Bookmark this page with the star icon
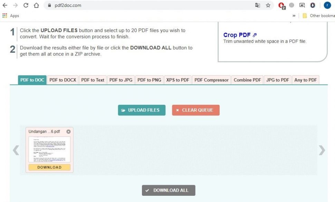This screenshot has height=202, width=335. (268, 5)
